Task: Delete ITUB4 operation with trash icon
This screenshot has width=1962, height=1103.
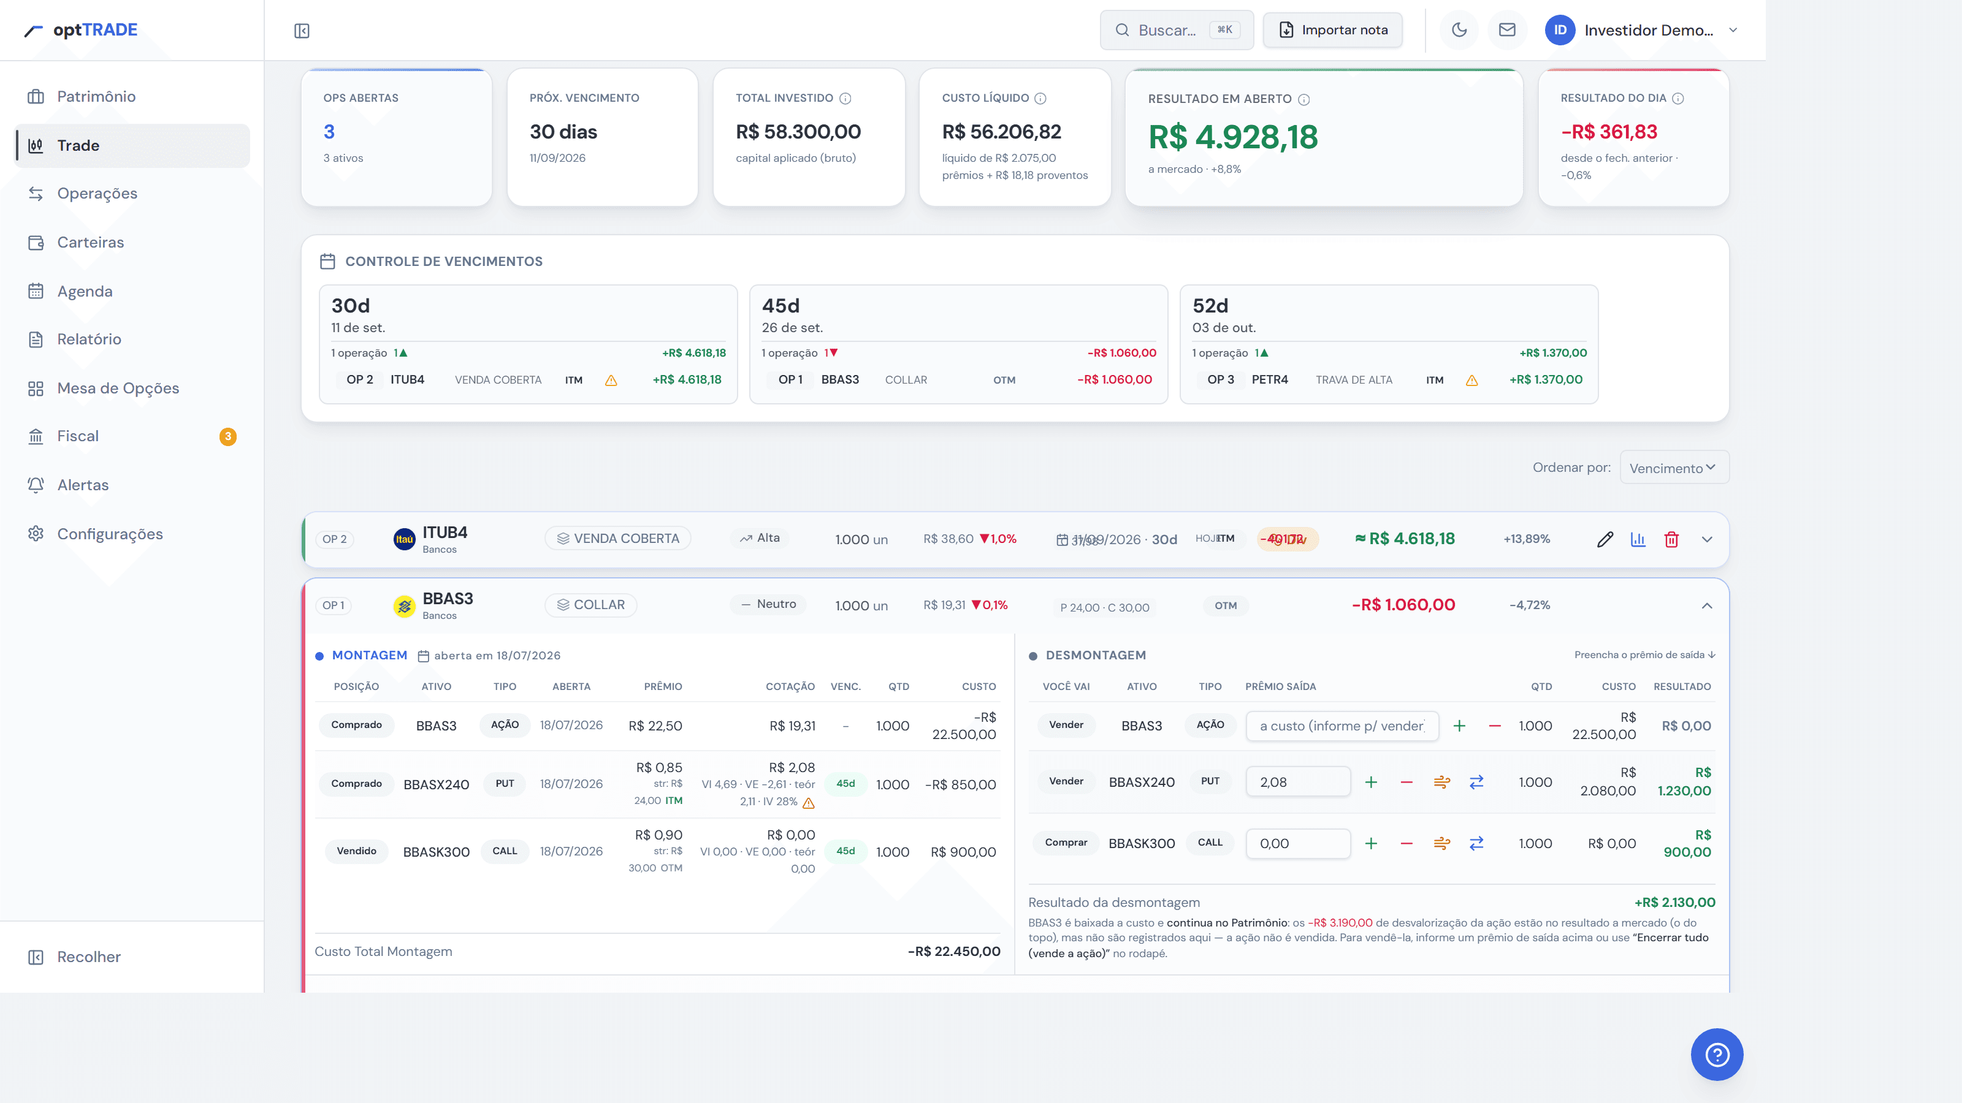Action: point(1672,540)
